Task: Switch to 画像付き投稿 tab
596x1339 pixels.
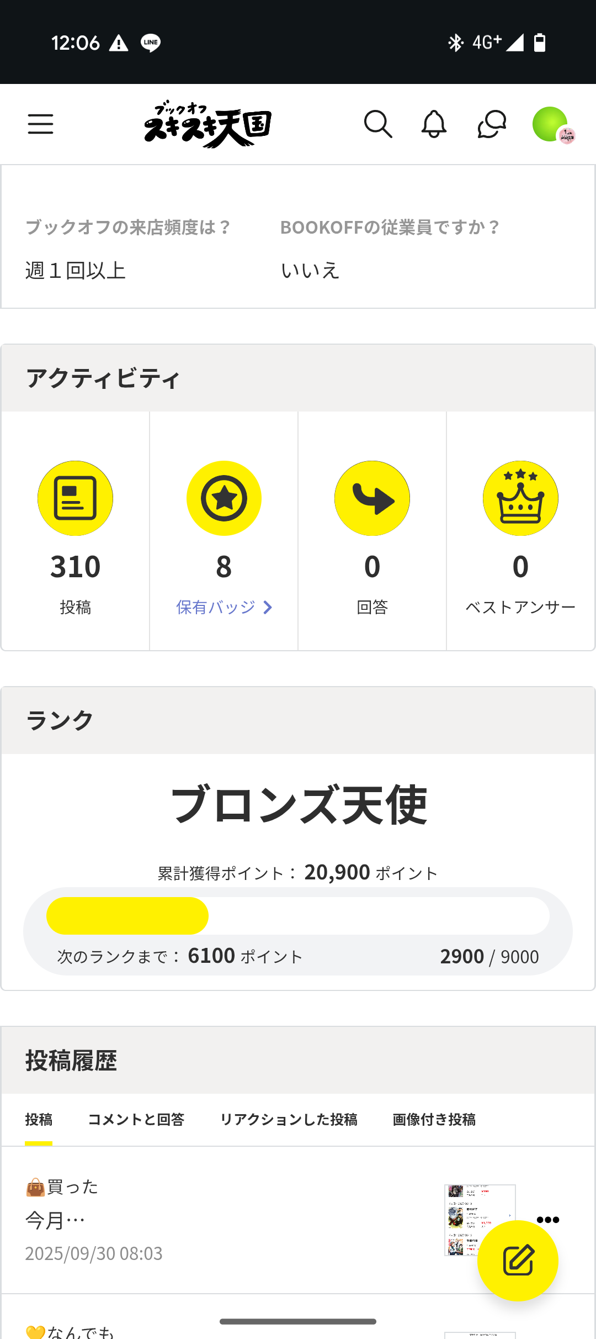Action: (434, 1120)
